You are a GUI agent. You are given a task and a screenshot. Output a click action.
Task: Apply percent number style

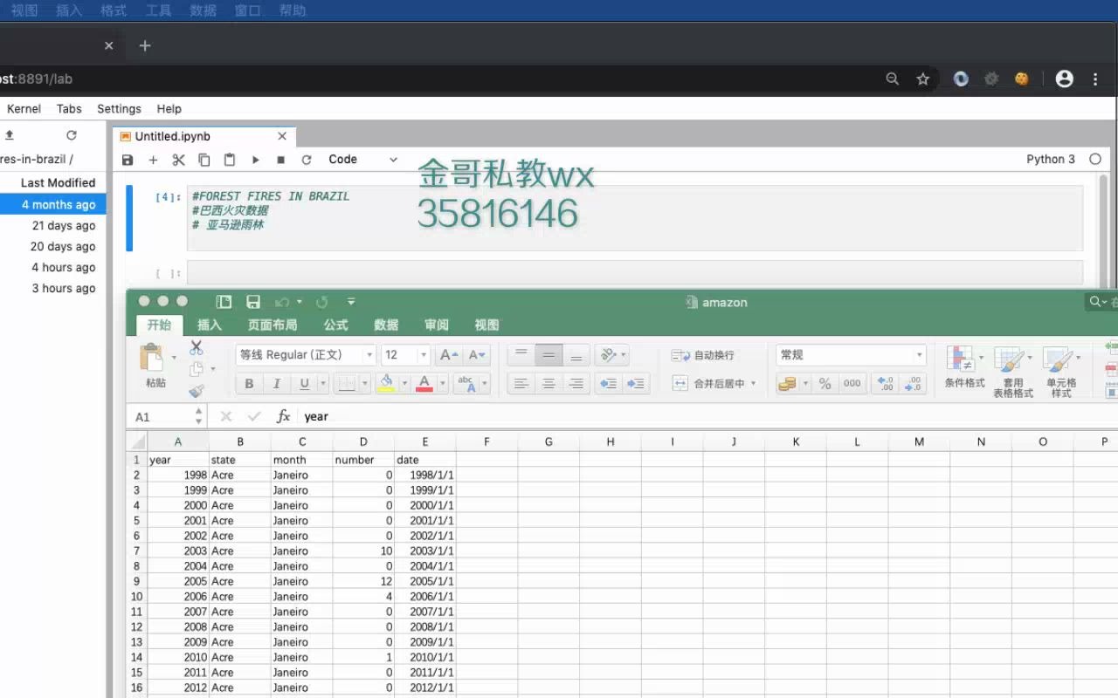click(x=825, y=383)
